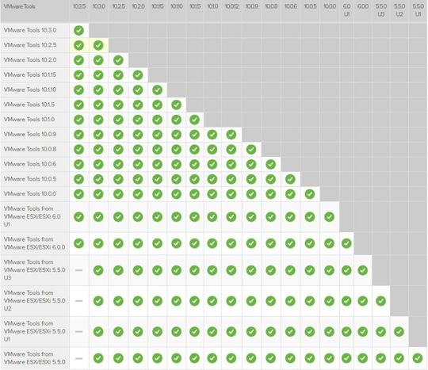Click the 10.1.15 column header
Screen dimensions: 428x370
(x=158, y=6)
